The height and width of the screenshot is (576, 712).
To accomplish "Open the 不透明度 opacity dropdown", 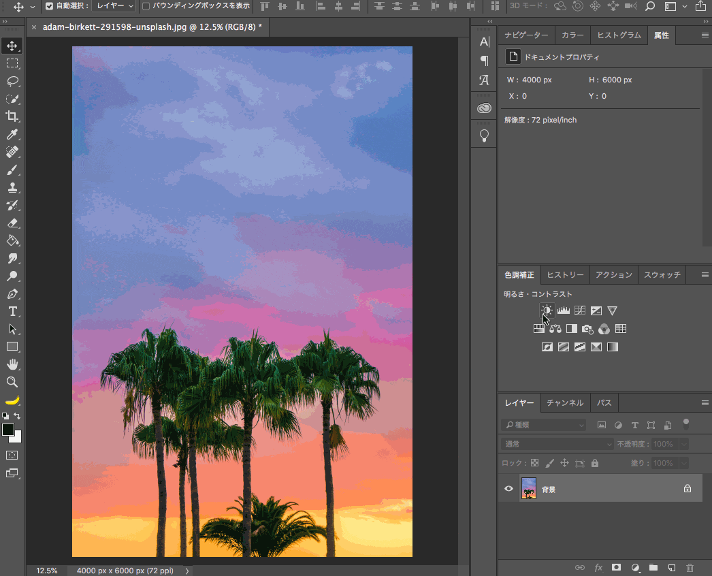I will pos(684,444).
